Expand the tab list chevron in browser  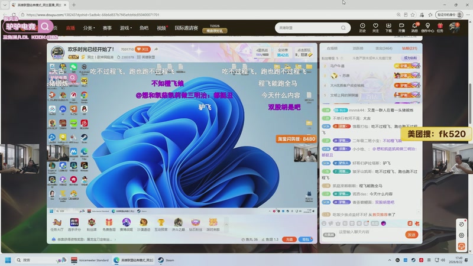point(5,5)
